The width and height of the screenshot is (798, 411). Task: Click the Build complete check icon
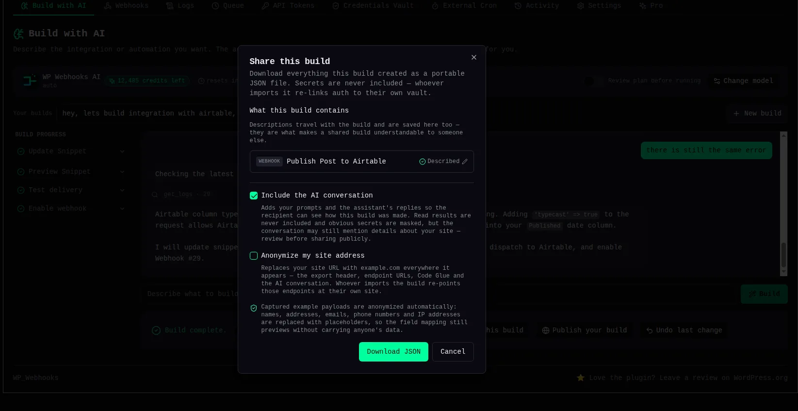coord(156,330)
